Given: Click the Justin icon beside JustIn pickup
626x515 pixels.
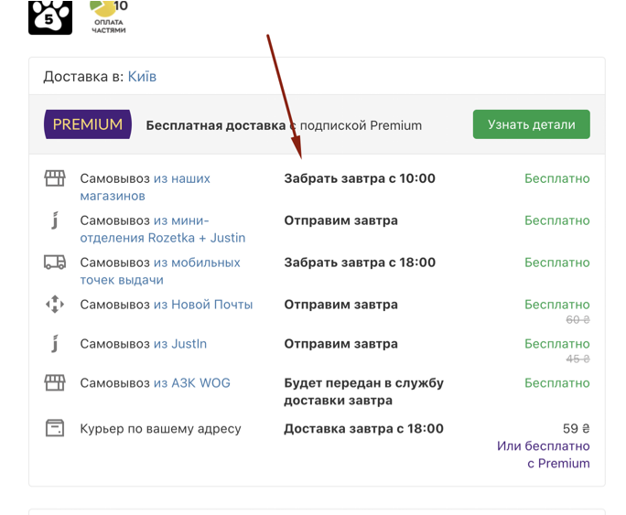Looking at the screenshot, I should click(x=55, y=344).
